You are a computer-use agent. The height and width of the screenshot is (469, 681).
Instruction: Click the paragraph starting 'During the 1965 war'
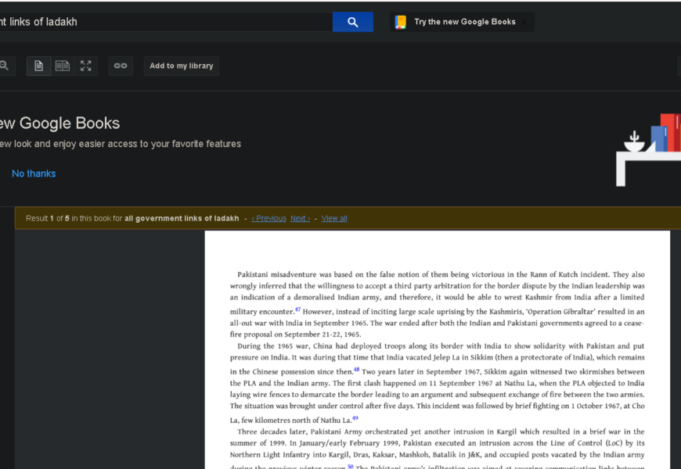click(x=437, y=383)
